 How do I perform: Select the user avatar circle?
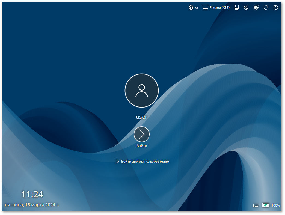(x=142, y=91)
